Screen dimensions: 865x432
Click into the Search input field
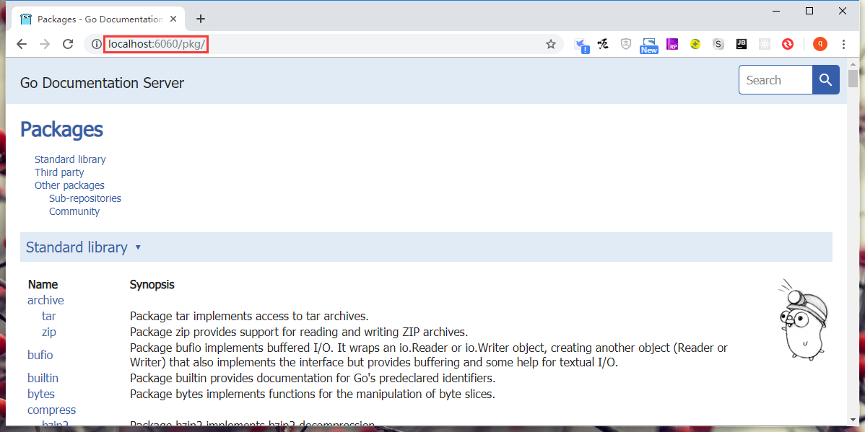[775, 80]
